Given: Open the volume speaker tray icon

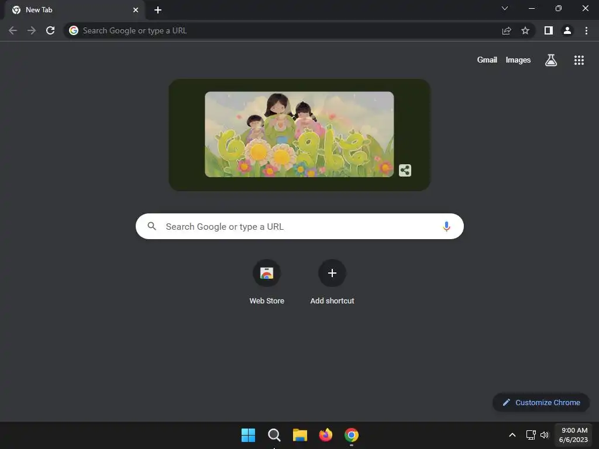Looking at the screenshot, I should point(545,435).
